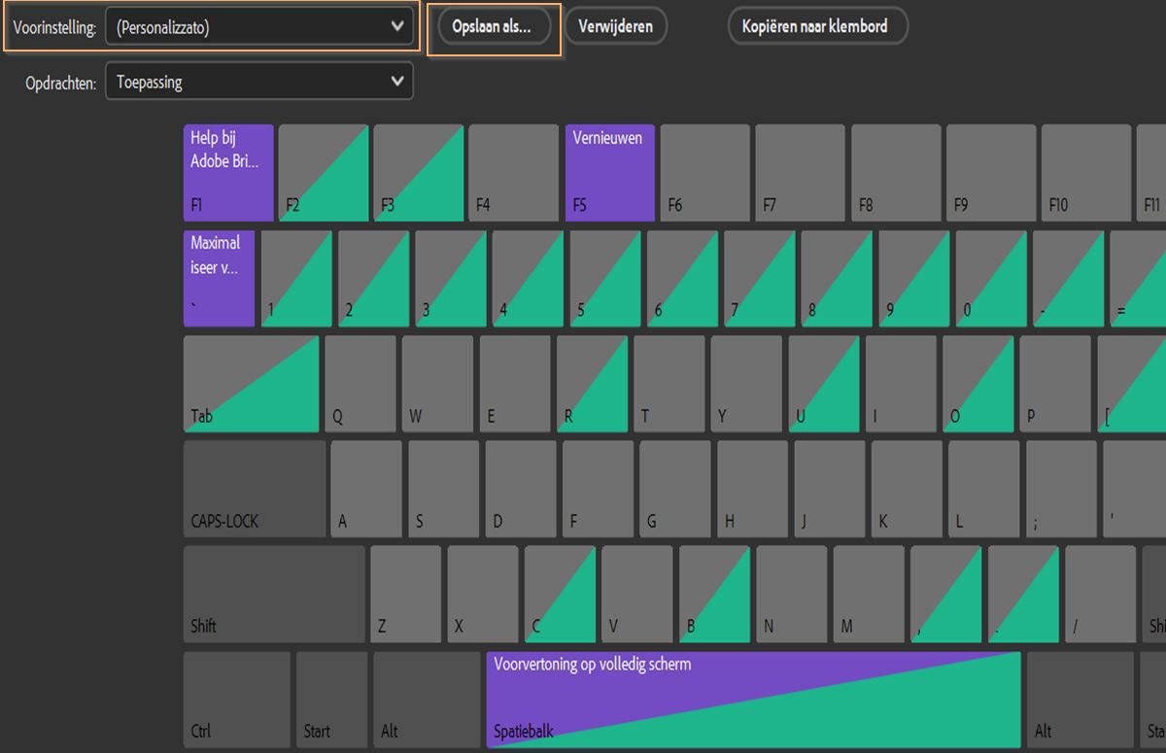Click the Start key on keyboard layout

(331, 700)
